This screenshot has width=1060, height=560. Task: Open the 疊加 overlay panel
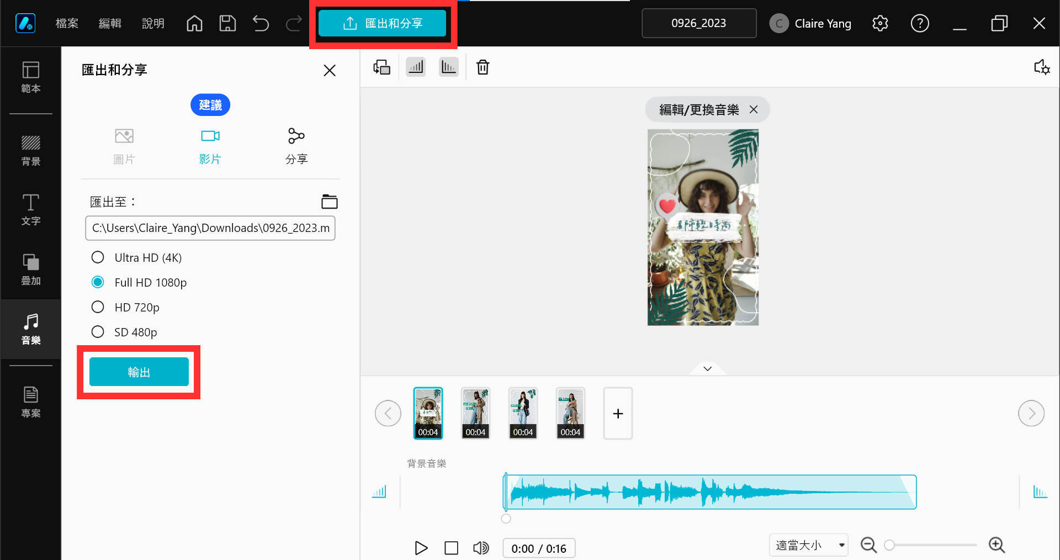(x=31, y=270)
